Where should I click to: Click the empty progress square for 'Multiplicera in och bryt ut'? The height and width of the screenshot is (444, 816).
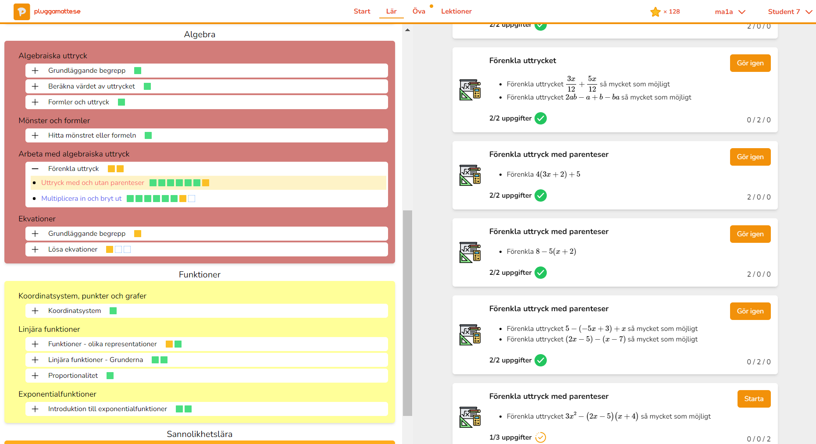[192, 199]
